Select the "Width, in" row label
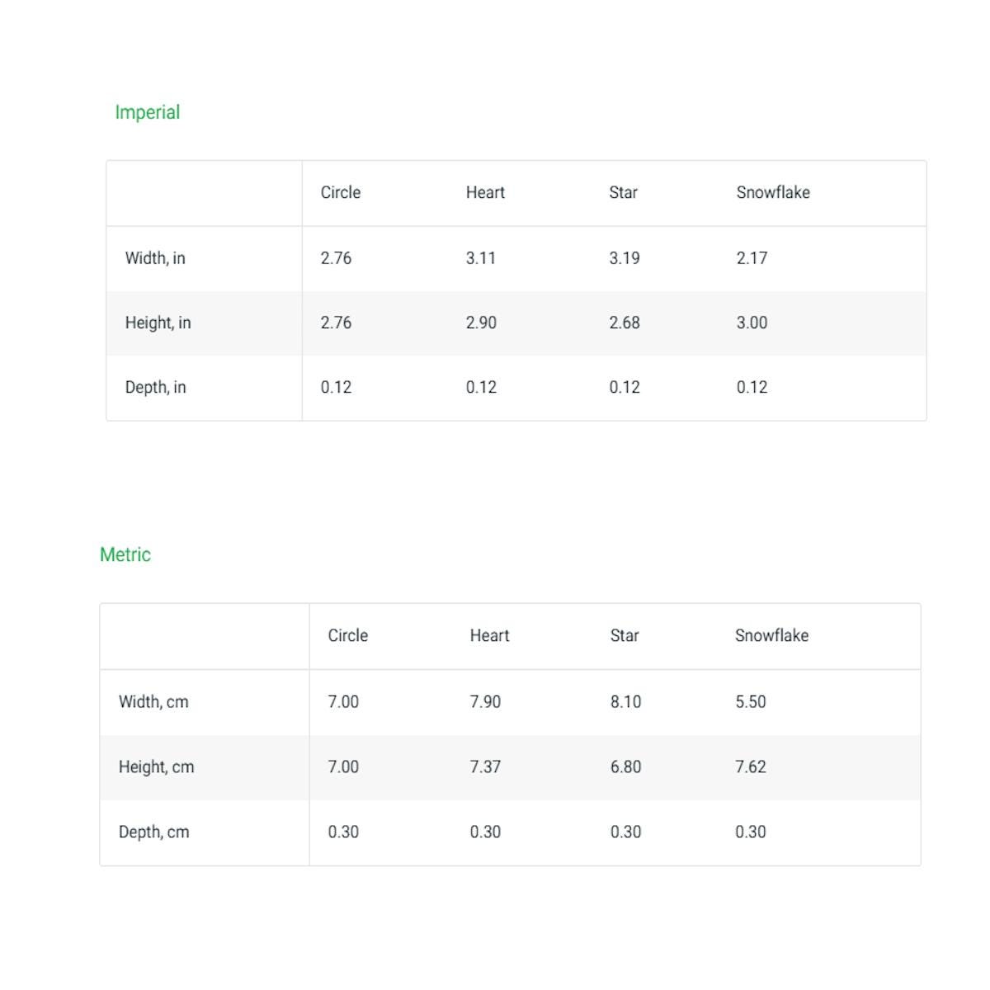 pyautogui.click(x=155, y=258)
